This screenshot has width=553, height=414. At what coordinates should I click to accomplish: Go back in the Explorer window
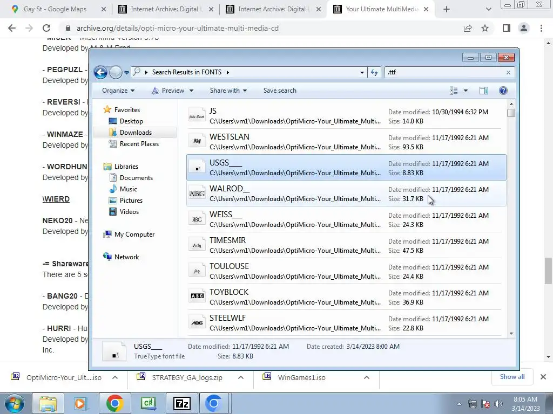point(100,73)
